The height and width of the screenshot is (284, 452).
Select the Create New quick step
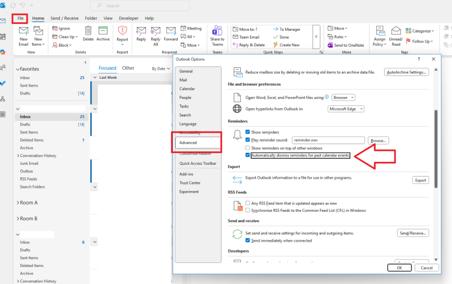[286, 45]
